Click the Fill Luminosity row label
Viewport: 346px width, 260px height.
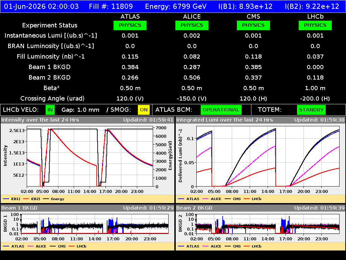point(51,57)
